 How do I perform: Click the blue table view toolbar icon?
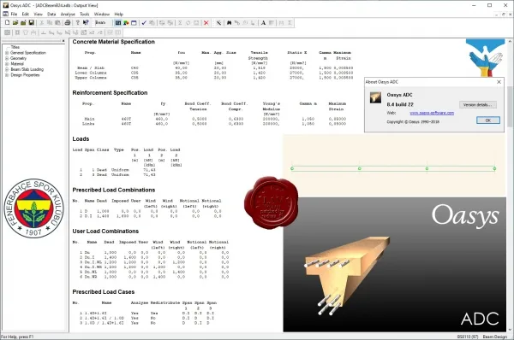click(x=118, y=23)
